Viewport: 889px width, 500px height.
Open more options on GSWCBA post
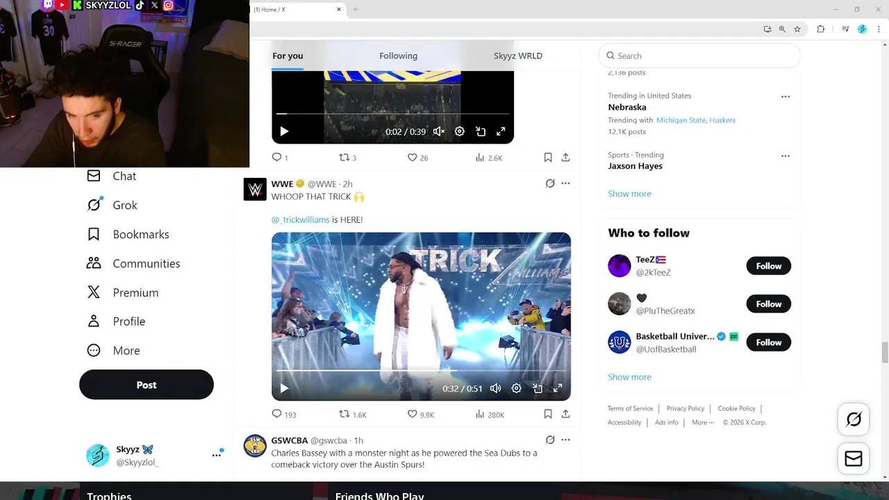565,440
